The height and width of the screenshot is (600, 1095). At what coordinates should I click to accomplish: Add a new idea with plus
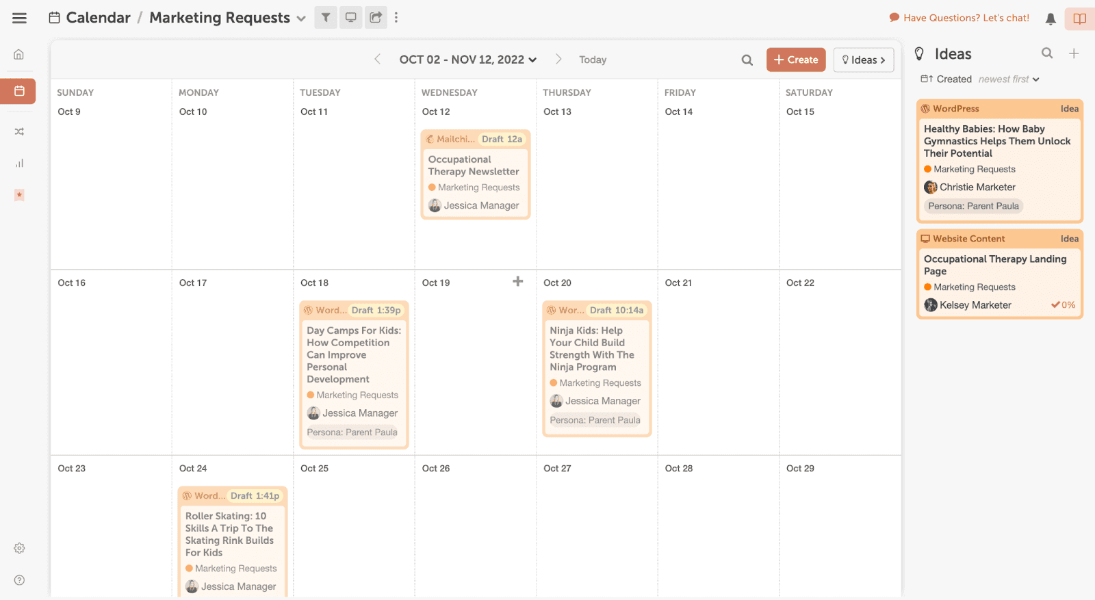pyautogui.click(x=1074, y=53)
